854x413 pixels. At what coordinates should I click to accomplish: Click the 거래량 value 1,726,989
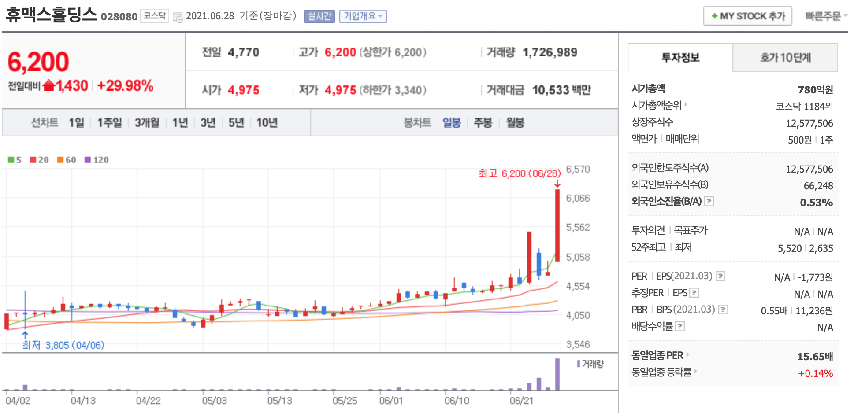coord(550,52)
